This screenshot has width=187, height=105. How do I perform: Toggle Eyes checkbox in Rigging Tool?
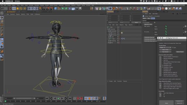pos(173,48)
